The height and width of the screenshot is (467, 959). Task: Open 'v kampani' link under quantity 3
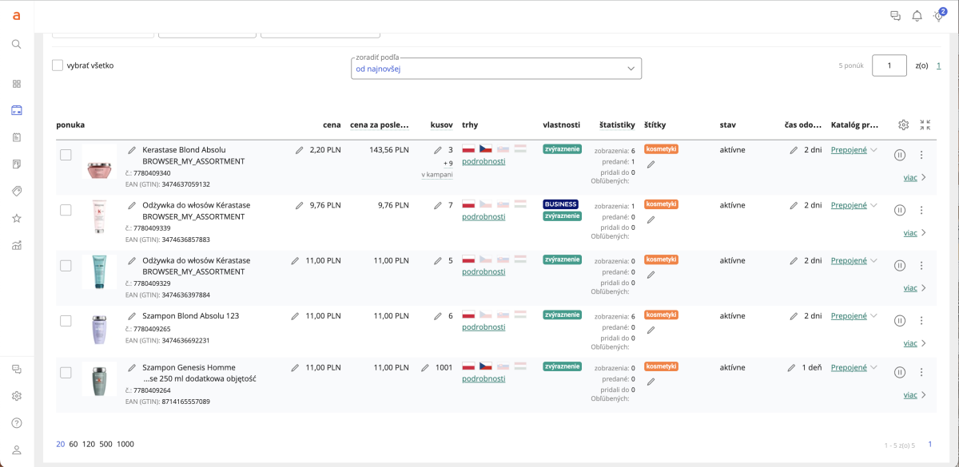point(437,174)
